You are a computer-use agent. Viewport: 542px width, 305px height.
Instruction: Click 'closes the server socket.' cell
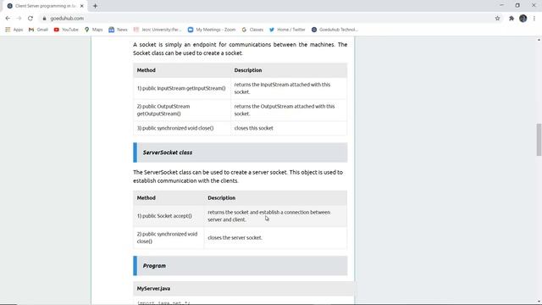[x=275, y=237]
